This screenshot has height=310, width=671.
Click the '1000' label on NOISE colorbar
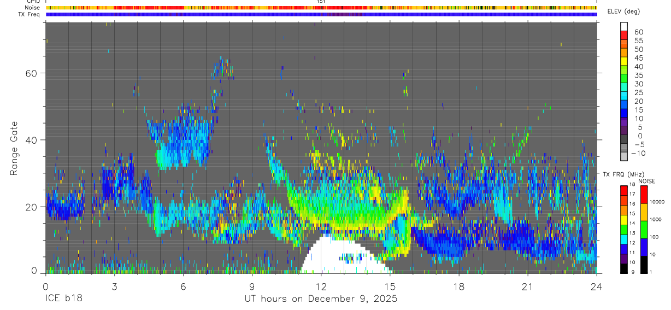(x=656, y=220)
